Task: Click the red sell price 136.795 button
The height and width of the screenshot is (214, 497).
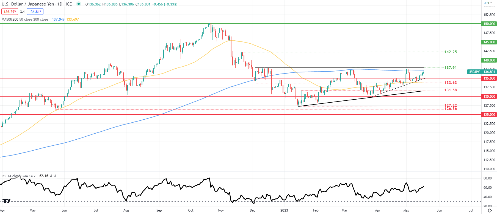Action: (x=10, y=12)
